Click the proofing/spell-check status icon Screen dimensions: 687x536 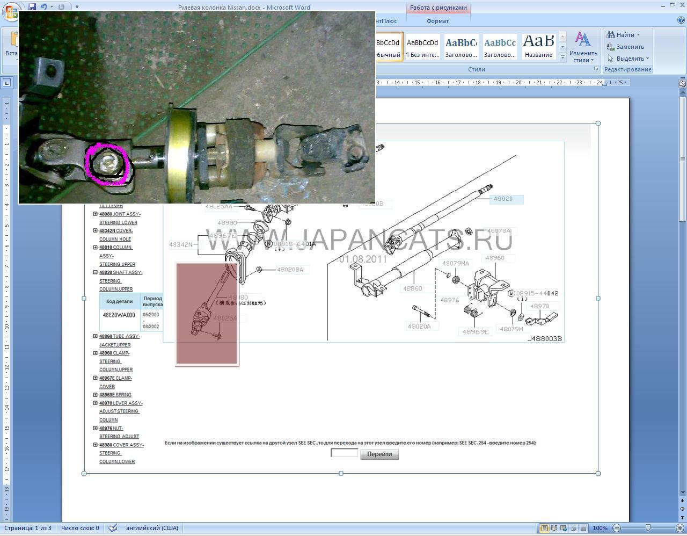(x=113, y=528)
